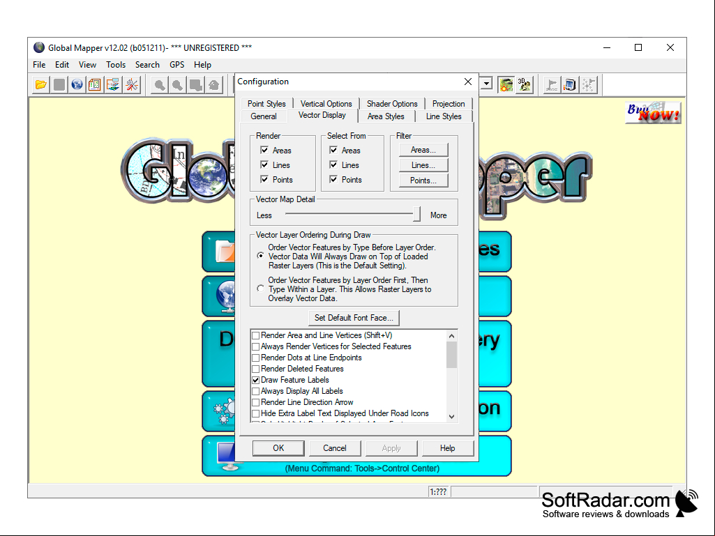Switch to the Point Styles tab
Image resolution: width=715 pixels, height=536 pixels.
click(x=266, y=103)
